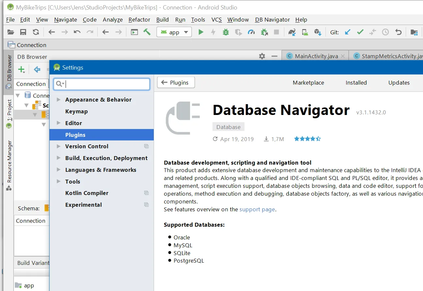Open the Profiler gauge icon
This screenshot has width=423, height=291.
click(x=251, y=32)
